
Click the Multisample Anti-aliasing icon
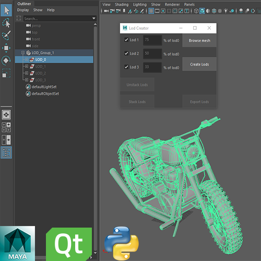(253, 11)
